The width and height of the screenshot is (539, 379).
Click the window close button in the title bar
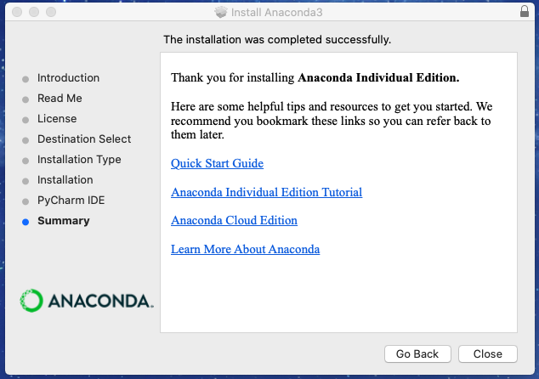[16, 12]
